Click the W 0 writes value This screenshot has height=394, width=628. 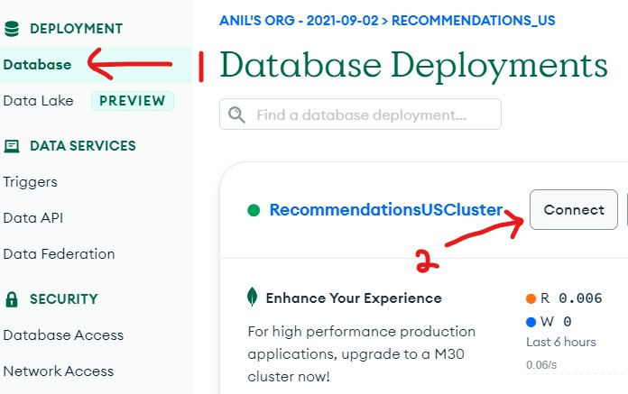pos(556,322)
